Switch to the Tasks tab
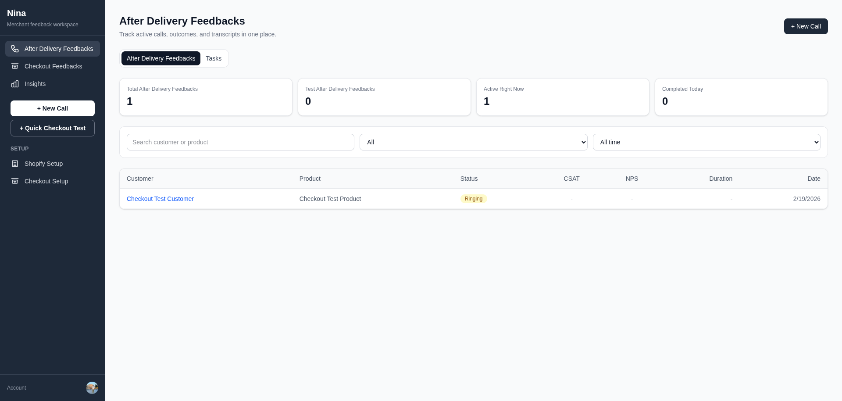 pyautogui.click(x=214, y=58)
